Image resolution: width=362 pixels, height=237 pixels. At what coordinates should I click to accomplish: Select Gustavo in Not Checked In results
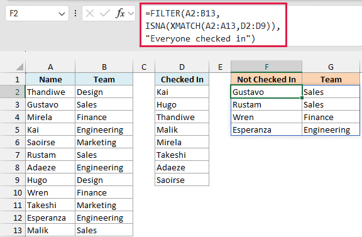[x=266, y=92]
